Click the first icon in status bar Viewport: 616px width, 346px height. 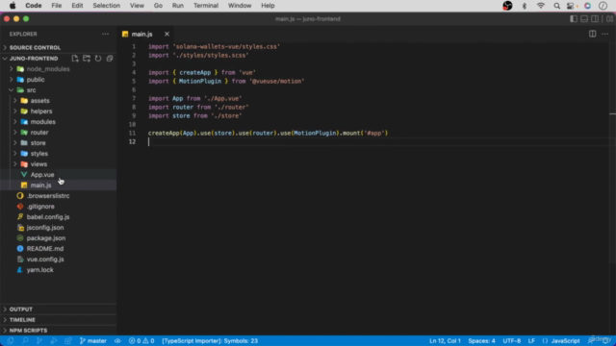11,341
